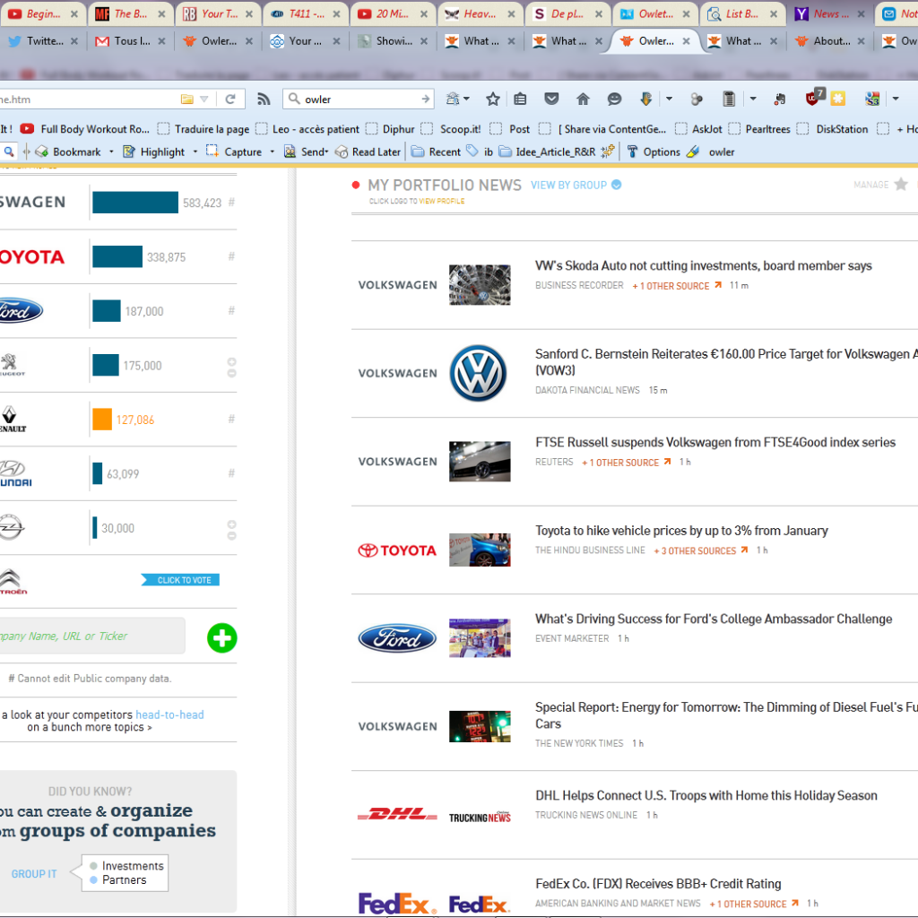This screenshot has height=918, width=918.
Task: Click the bookmark star in the browser toolbar
Action: pyautogui.click(x=493, y=99)
